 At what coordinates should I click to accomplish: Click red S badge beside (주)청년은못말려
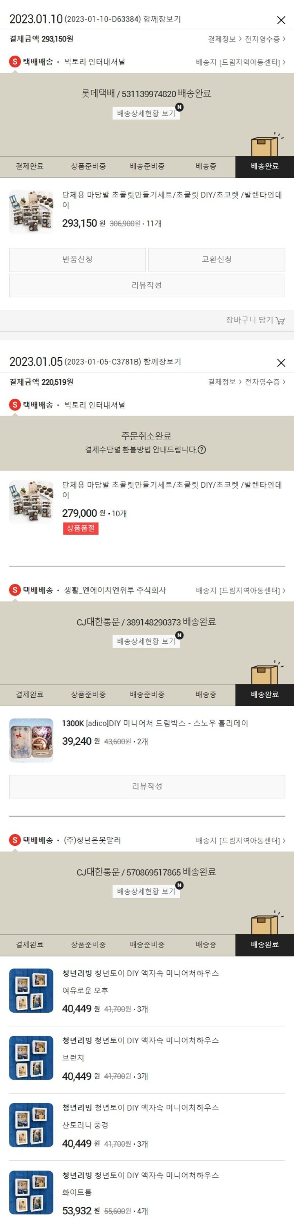15,840
